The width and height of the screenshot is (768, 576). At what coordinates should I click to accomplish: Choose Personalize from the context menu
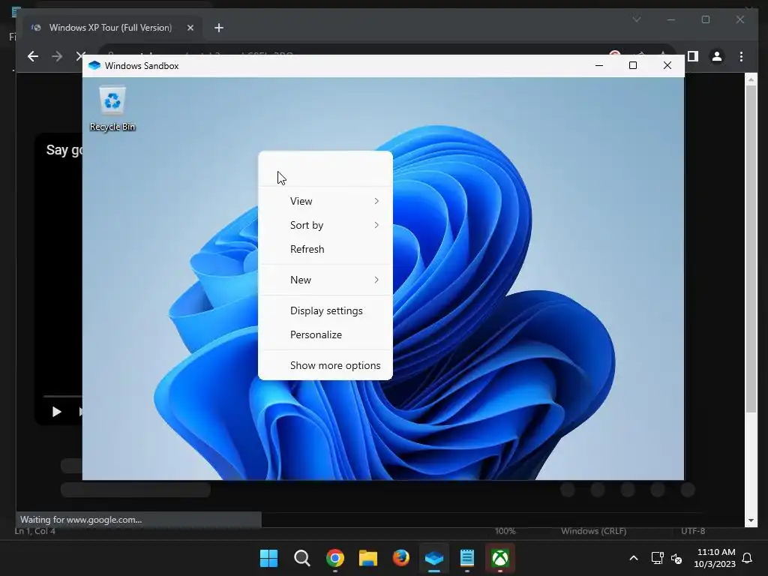[325, 335]
